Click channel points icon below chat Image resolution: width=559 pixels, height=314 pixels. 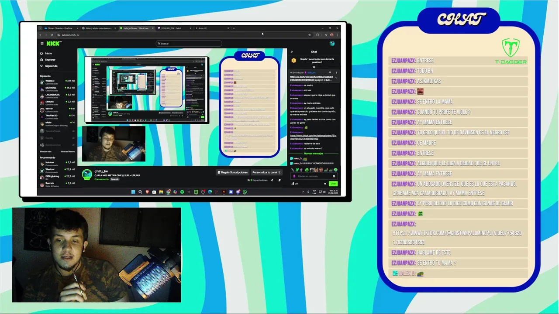294,184
